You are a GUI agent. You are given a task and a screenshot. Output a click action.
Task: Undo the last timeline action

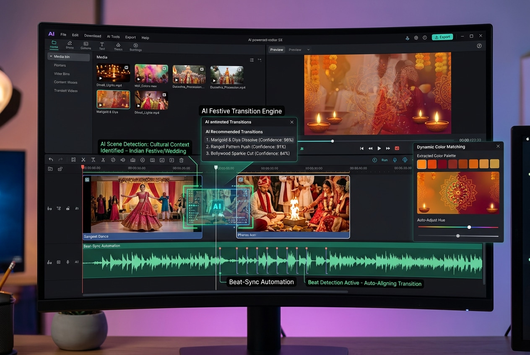click(x=51, y=159)
